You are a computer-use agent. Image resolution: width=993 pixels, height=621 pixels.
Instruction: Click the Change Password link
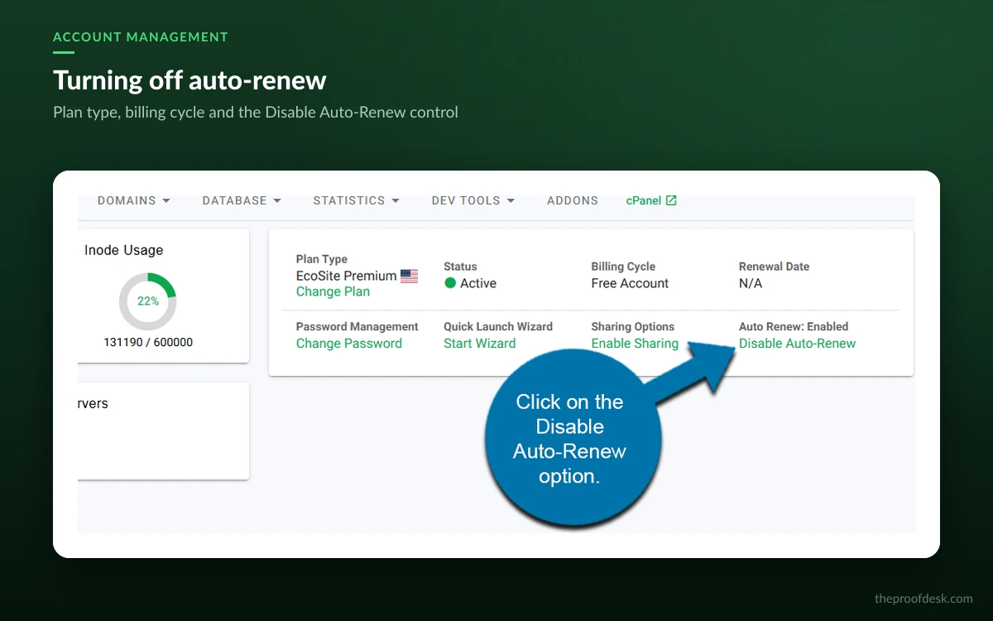(349, 344)
